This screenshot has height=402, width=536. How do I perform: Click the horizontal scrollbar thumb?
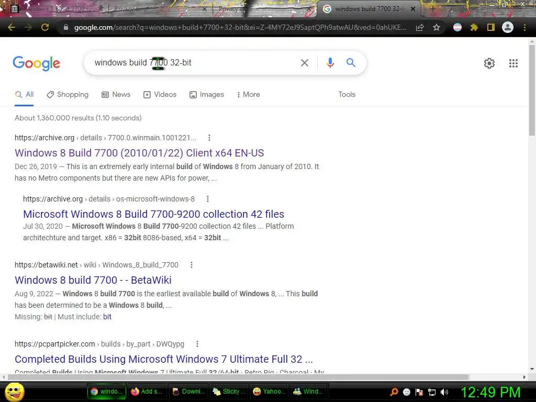(238, 377)
